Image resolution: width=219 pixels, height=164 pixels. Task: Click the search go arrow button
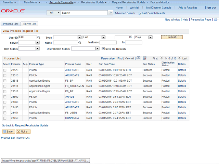pyautogui.click(x=110, y=13)
